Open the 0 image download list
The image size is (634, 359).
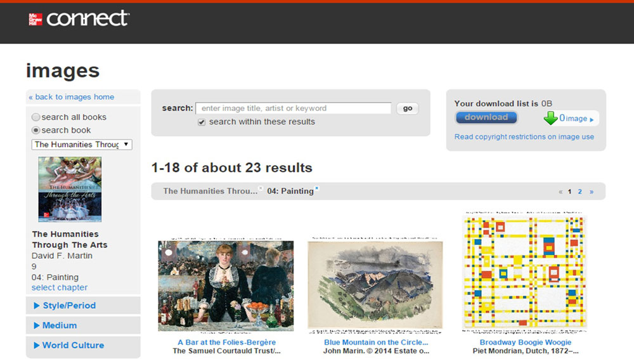pyautogui.click(x=576, y=118)
